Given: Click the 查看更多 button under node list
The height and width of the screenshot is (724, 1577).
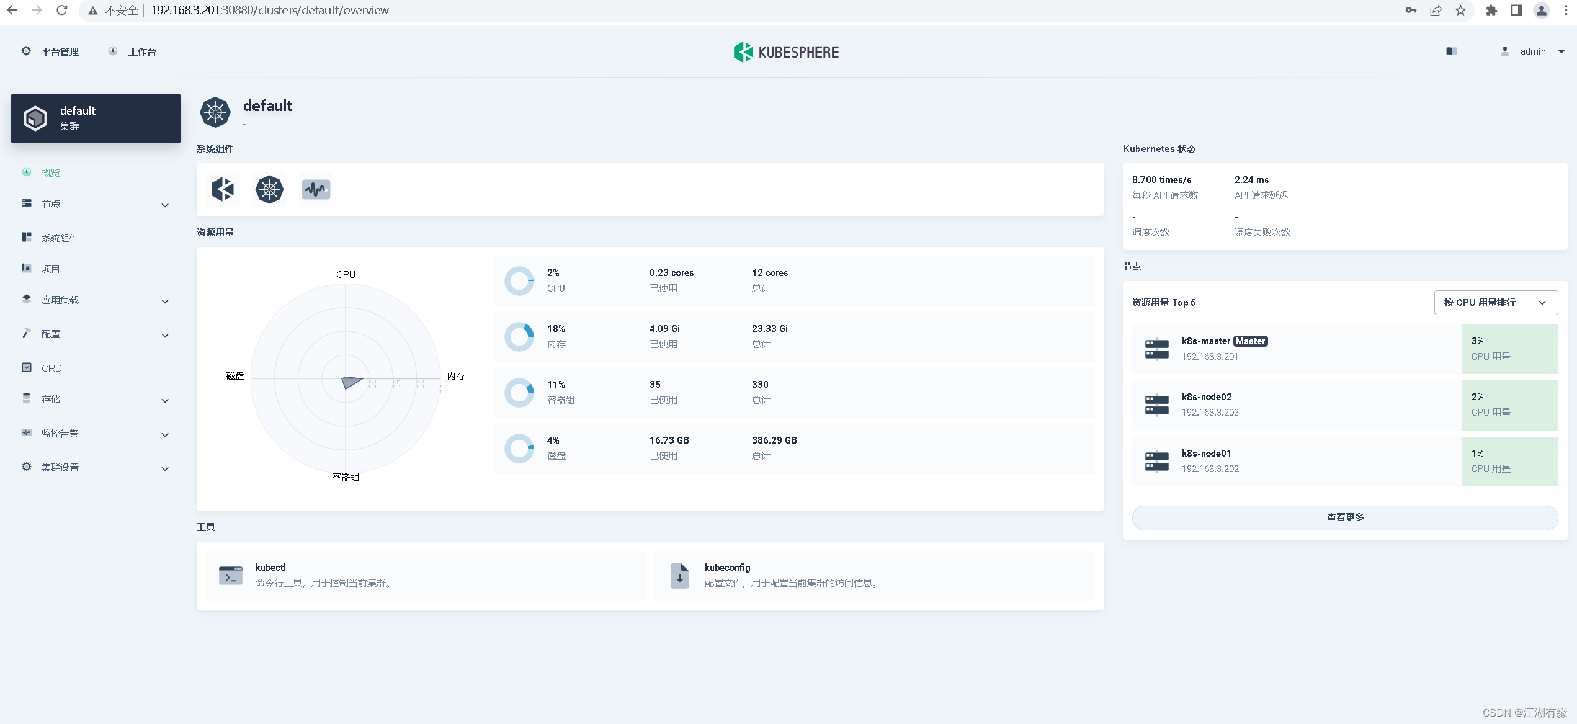Looking at the screenshot, I should click(x=1344, y=517).
